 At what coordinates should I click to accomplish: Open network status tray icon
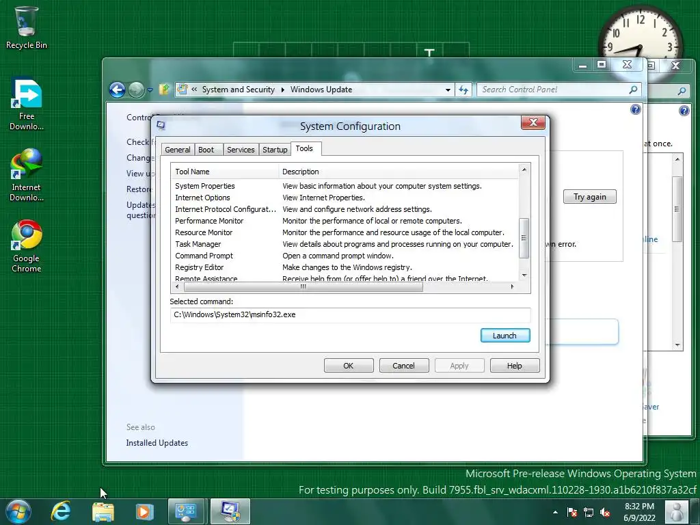point(589,512)
